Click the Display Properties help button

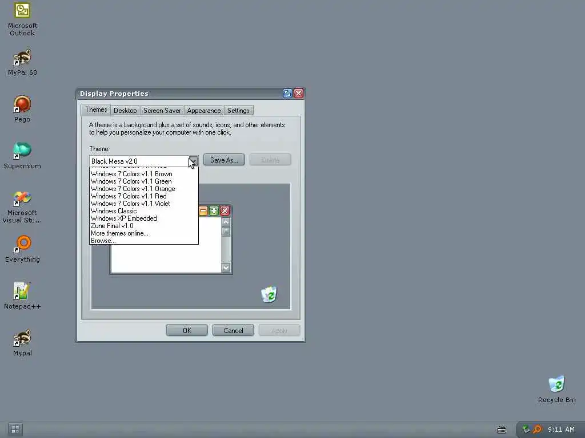tap(287, 94)
